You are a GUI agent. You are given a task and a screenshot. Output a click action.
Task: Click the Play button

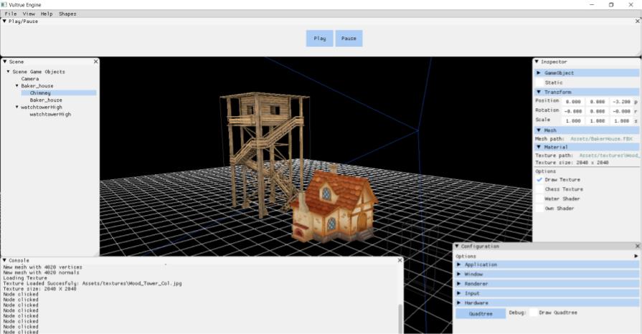(320, 38)
